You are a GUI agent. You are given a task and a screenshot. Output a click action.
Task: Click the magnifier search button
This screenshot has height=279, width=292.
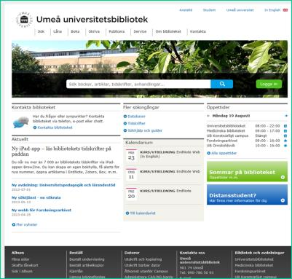pos(222,84)
